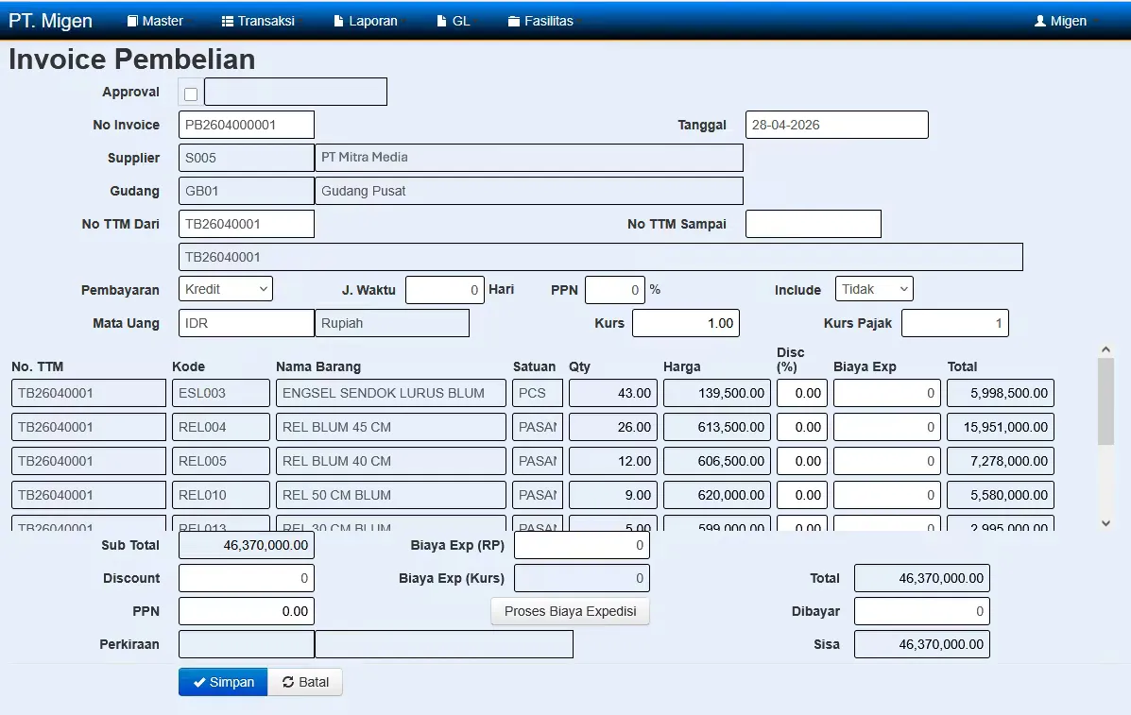Open the Fasilitas menu
This screenshot has height=715, width=1131.
pyautogui.click(x=541, y=21)
